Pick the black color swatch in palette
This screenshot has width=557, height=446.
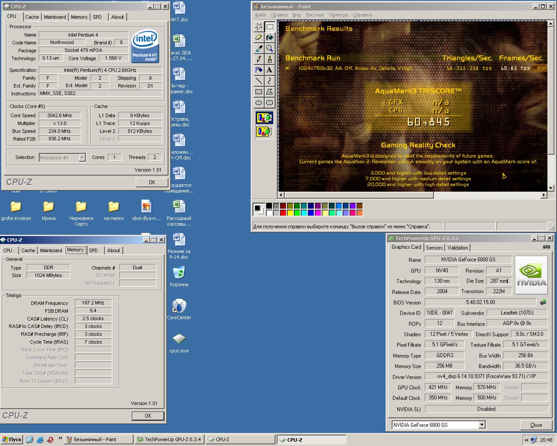click(269, 206)
